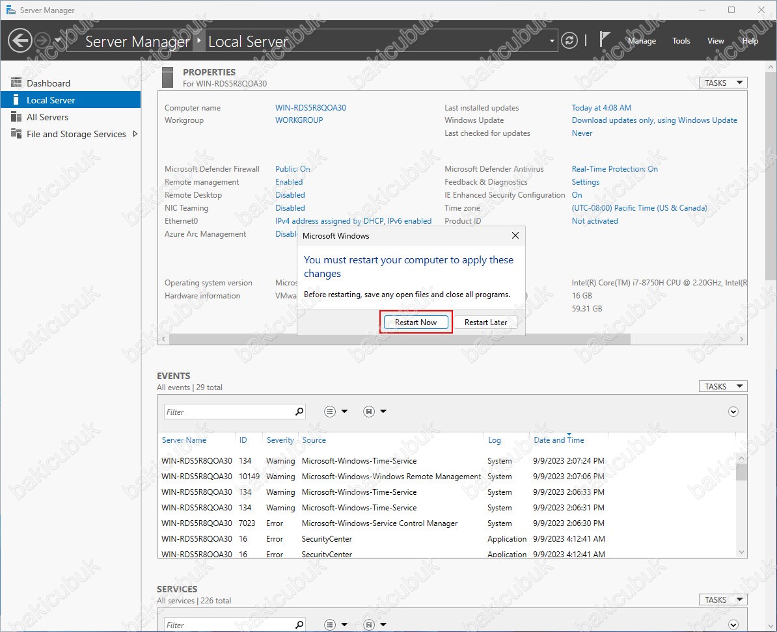Click the Not activated Product ID link
Screen dimensions: 777x632
coord(595,221)
